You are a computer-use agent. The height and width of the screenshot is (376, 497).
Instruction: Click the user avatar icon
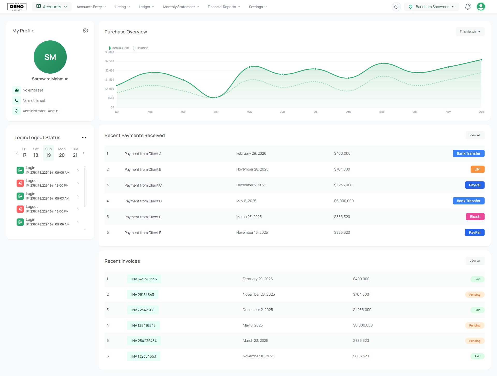click(x=481, y=7)
